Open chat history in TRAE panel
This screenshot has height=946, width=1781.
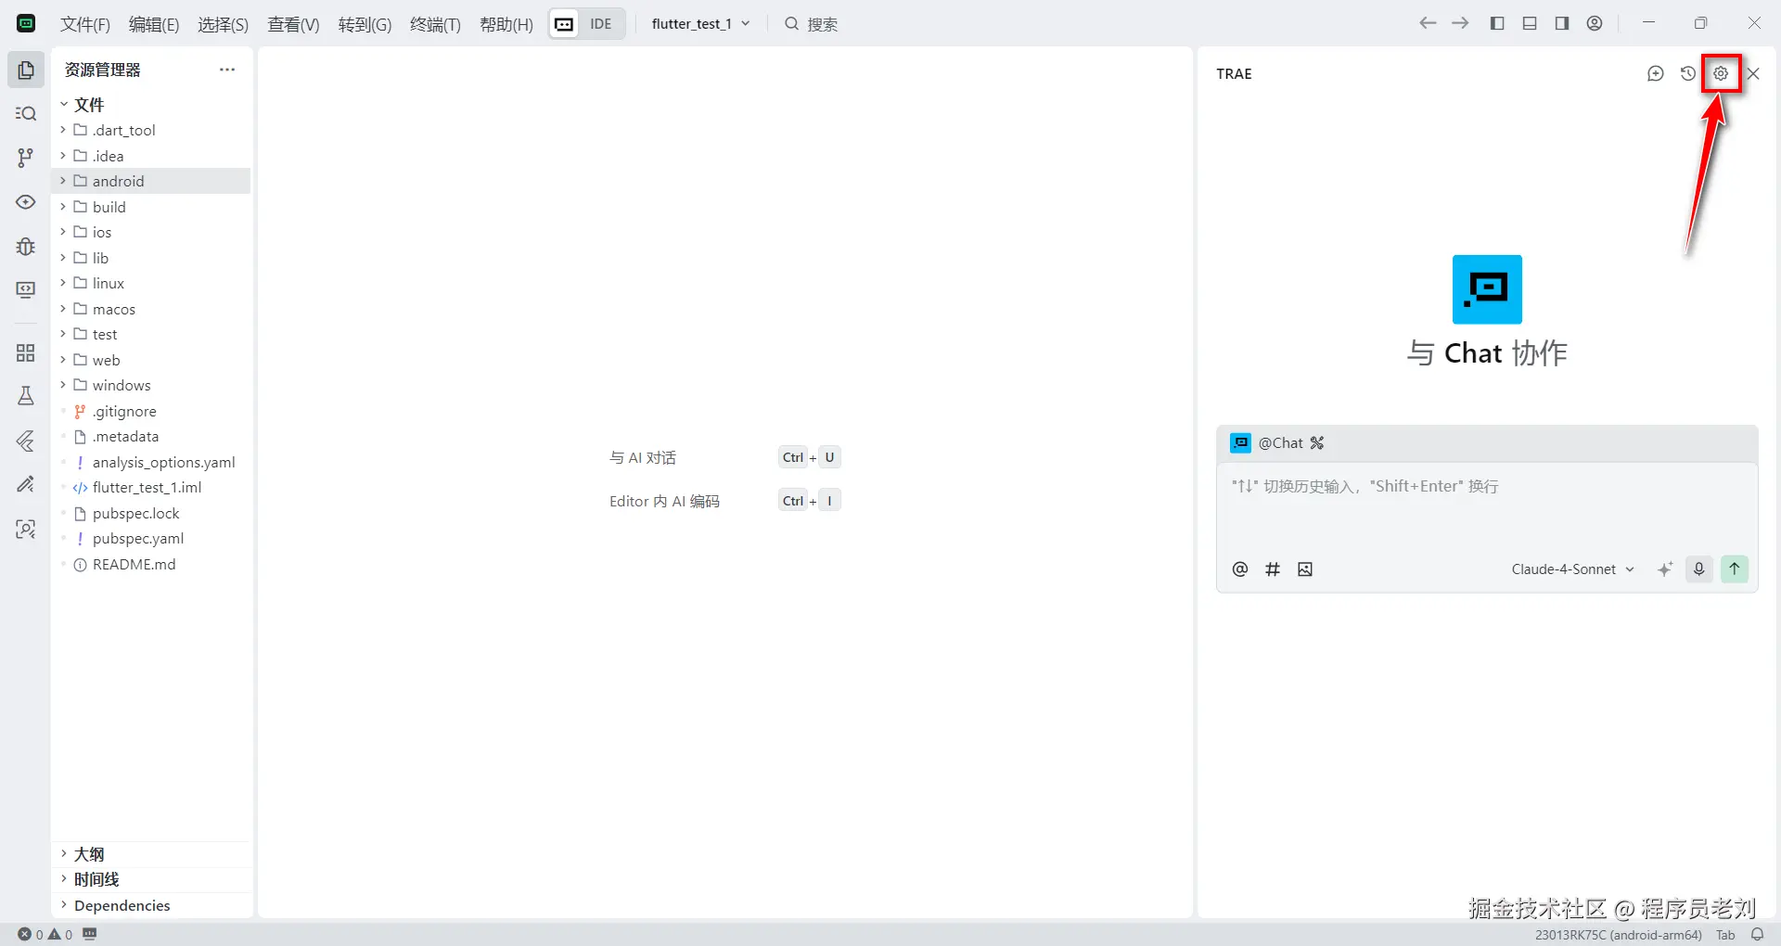[x=1688, y=73]
